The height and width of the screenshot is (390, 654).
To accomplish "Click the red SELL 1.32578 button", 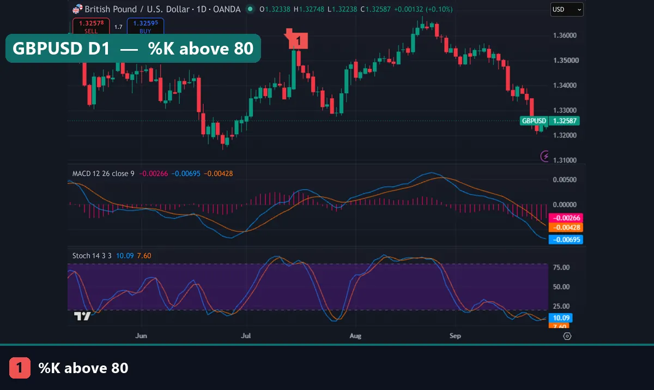I will [91, 26].
